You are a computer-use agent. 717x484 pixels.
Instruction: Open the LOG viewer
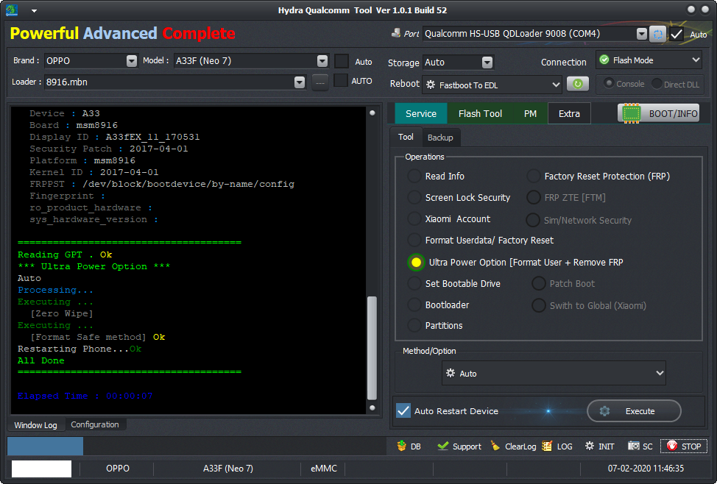(x=557, y=446)
